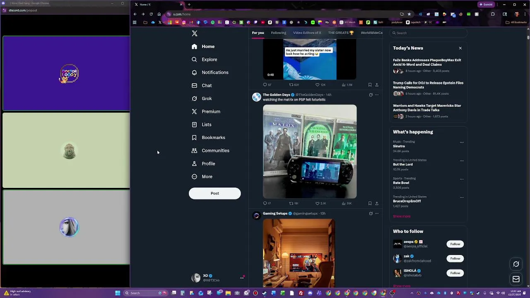Open options for the BruceDropEmOff trend
Image resolution: width=530 pixels, height=298 pixels.
[462, 197]
